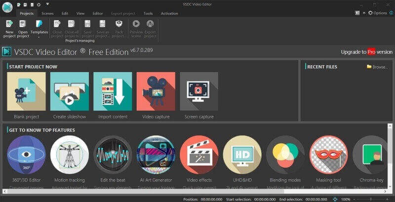Click the Preview scene icon
This screenshot has height=202, width=395.
(136, 24)
